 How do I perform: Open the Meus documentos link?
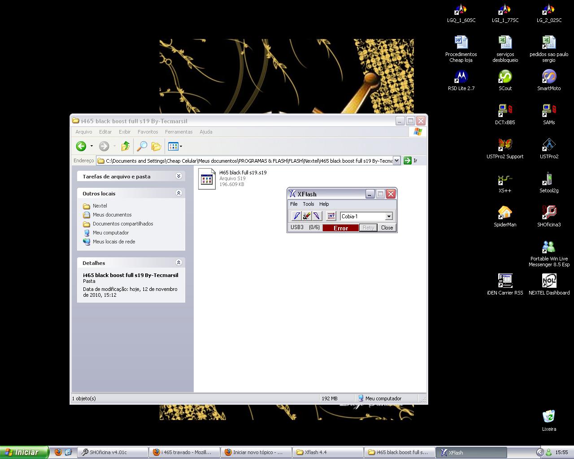(x=112, y=215)
